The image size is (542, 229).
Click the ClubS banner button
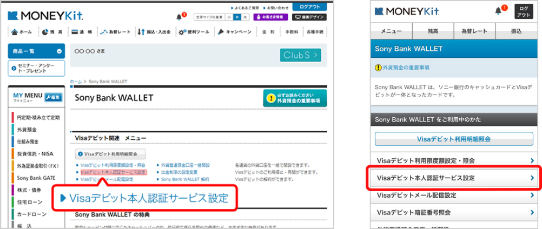pos(300,55)
